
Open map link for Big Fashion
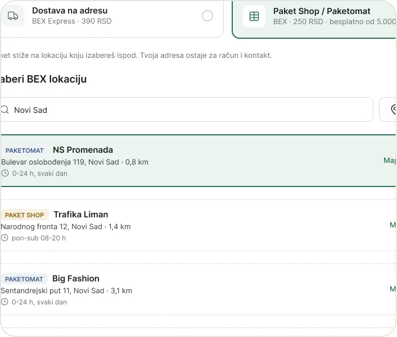[393, 289]
